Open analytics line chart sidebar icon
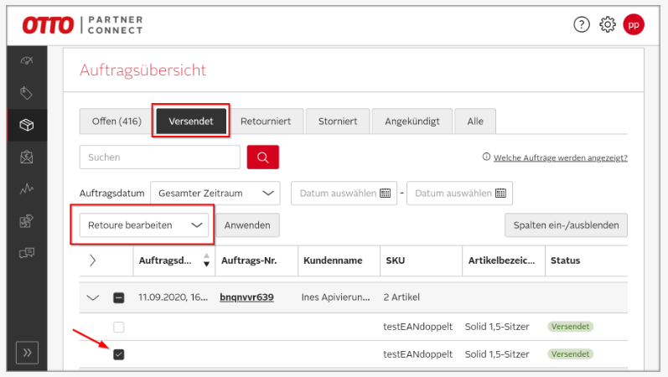This screenshot has height=377, width=668. tap(27, 188)
